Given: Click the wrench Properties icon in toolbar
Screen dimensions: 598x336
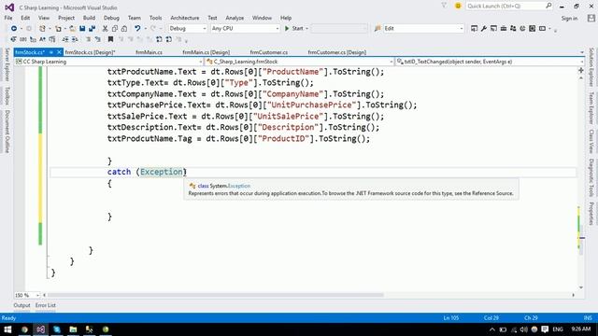Looking at the screenshot, I should pos(484,29).
